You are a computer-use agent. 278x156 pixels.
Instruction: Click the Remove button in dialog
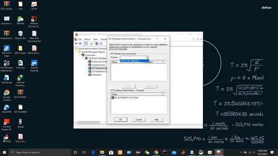click(150, 86)
